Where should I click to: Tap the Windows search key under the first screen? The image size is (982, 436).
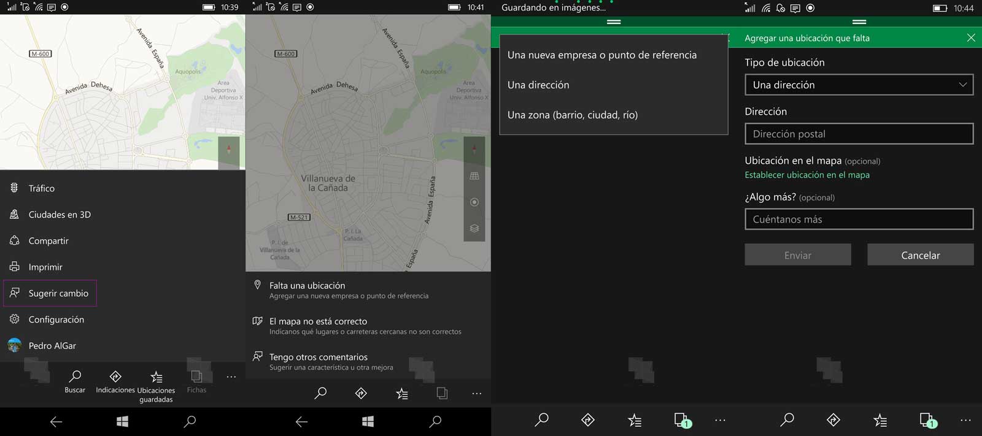click(x=190, y=421)
